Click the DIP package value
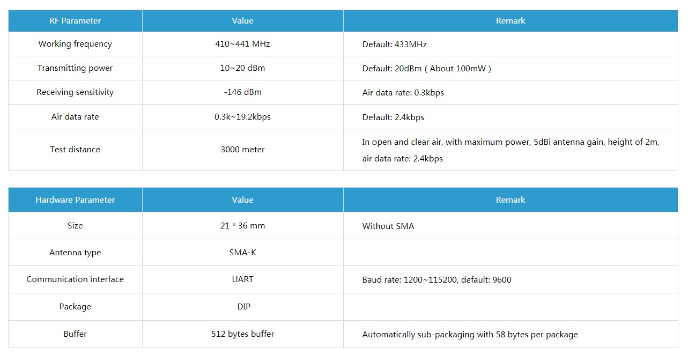688x362 pixels. click(243, 307)
